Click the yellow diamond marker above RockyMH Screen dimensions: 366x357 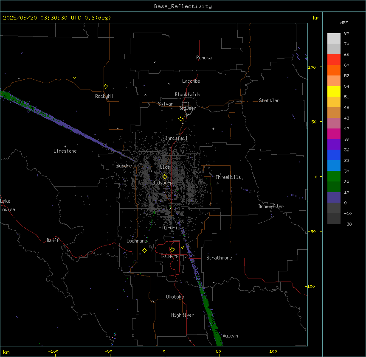click(x=106, y=86)
